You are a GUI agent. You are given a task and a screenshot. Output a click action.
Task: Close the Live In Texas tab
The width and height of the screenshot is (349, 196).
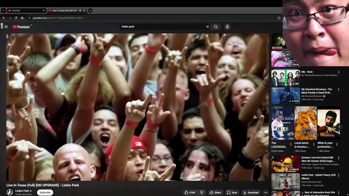pyautogui.click(x=84, y=11)
